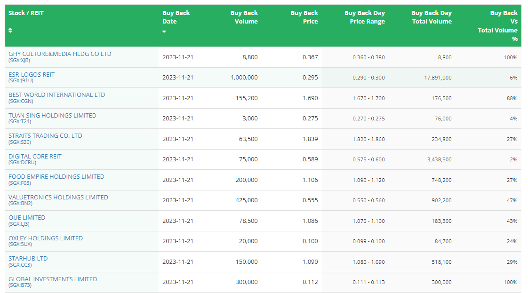Click ESR-LOGOS total volume 17,891,000
This screenshot has width=528, height=293.
pos(438,78)
